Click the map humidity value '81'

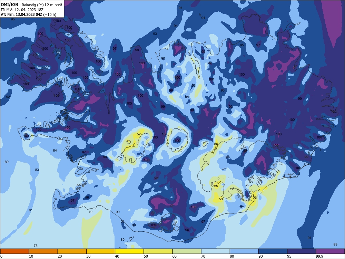coord(31,210)
